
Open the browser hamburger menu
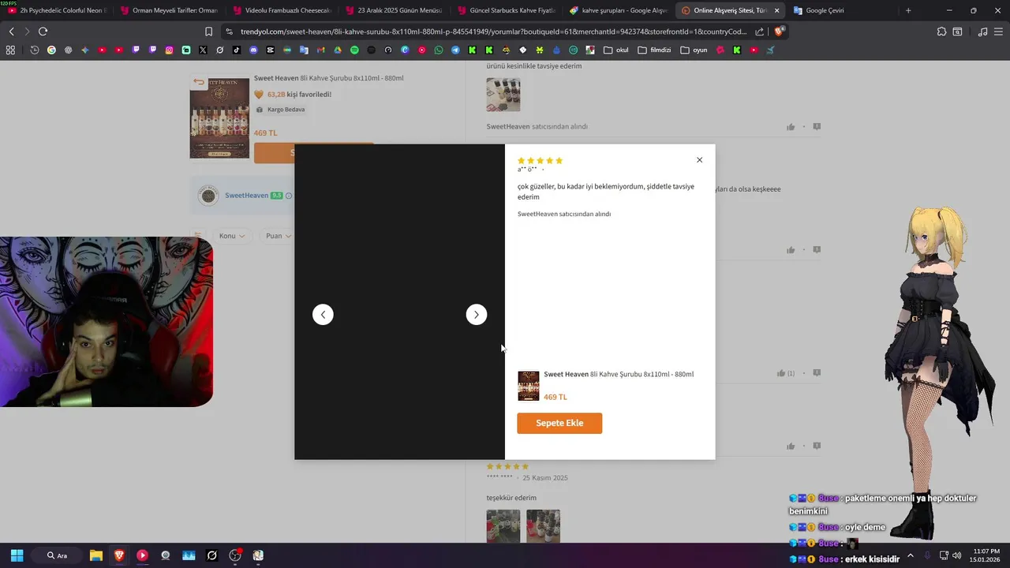coord(999,32)
